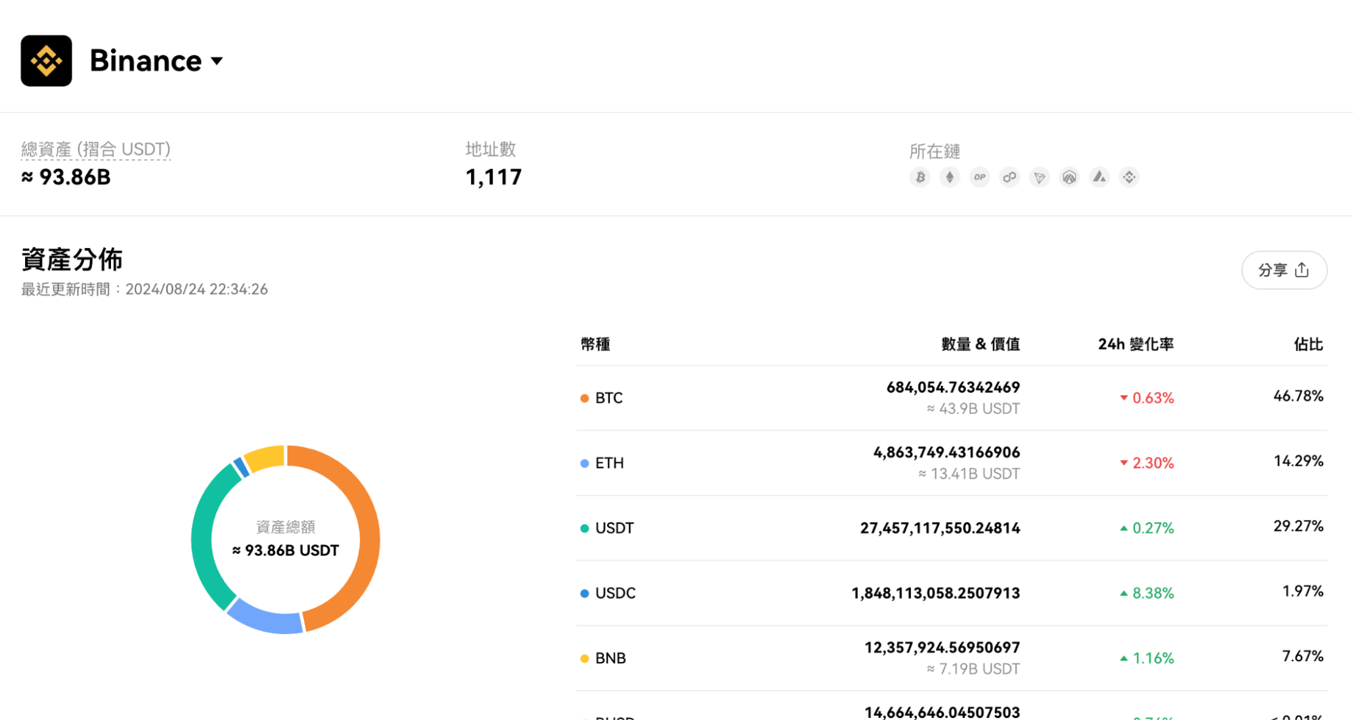Click the Binance logo icon
The image size is (1353, 720).
(x=46, y=61)
